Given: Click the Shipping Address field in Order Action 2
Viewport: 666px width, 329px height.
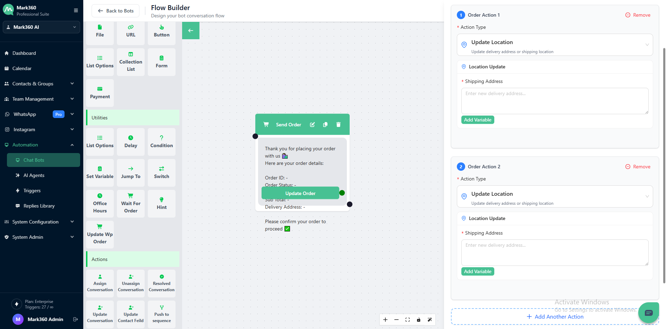Looking at the screenshot, I should (x=555, y=252).
